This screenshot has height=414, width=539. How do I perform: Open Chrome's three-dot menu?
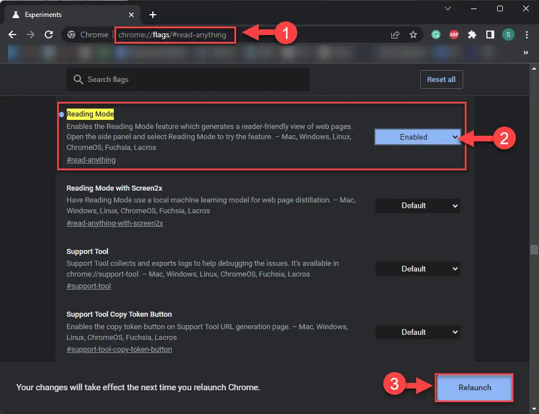527,34
